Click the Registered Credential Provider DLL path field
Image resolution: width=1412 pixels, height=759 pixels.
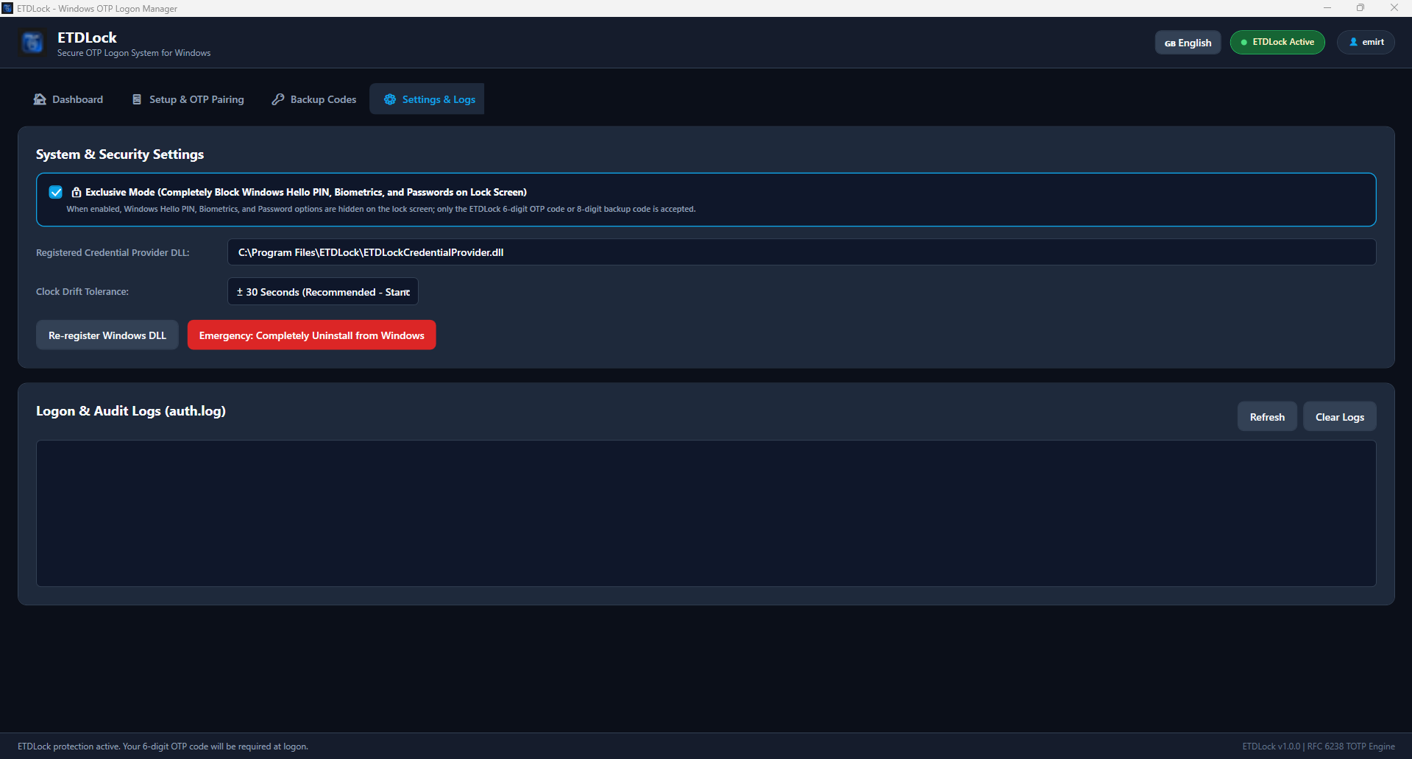(x=801, y=252)
